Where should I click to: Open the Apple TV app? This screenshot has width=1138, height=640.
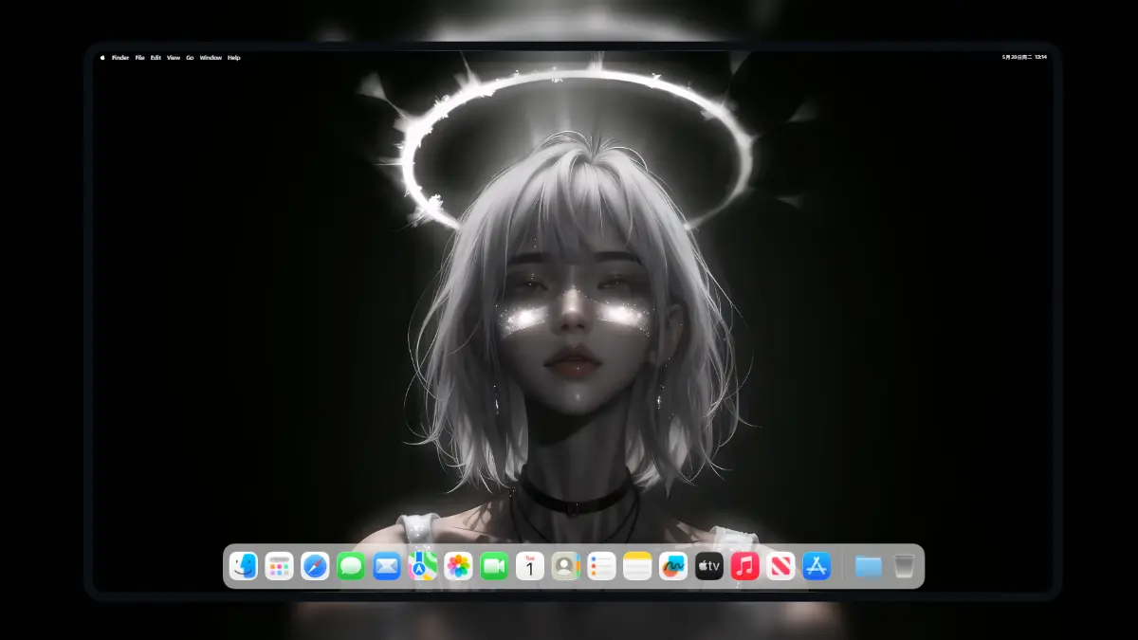pos(709,566)
